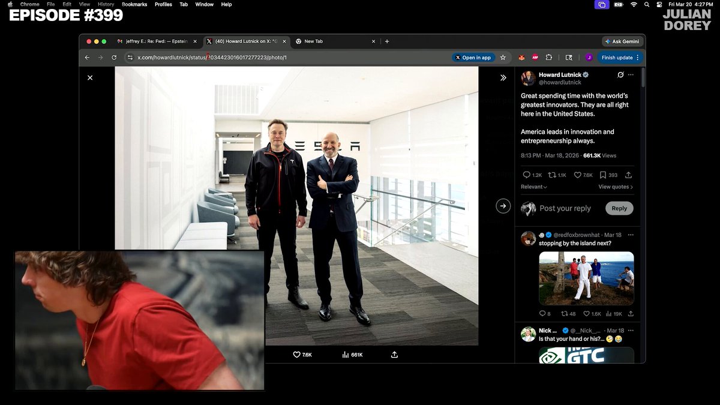Bookmark the post with the 393 bookmark icon

[x=602, y=175]
